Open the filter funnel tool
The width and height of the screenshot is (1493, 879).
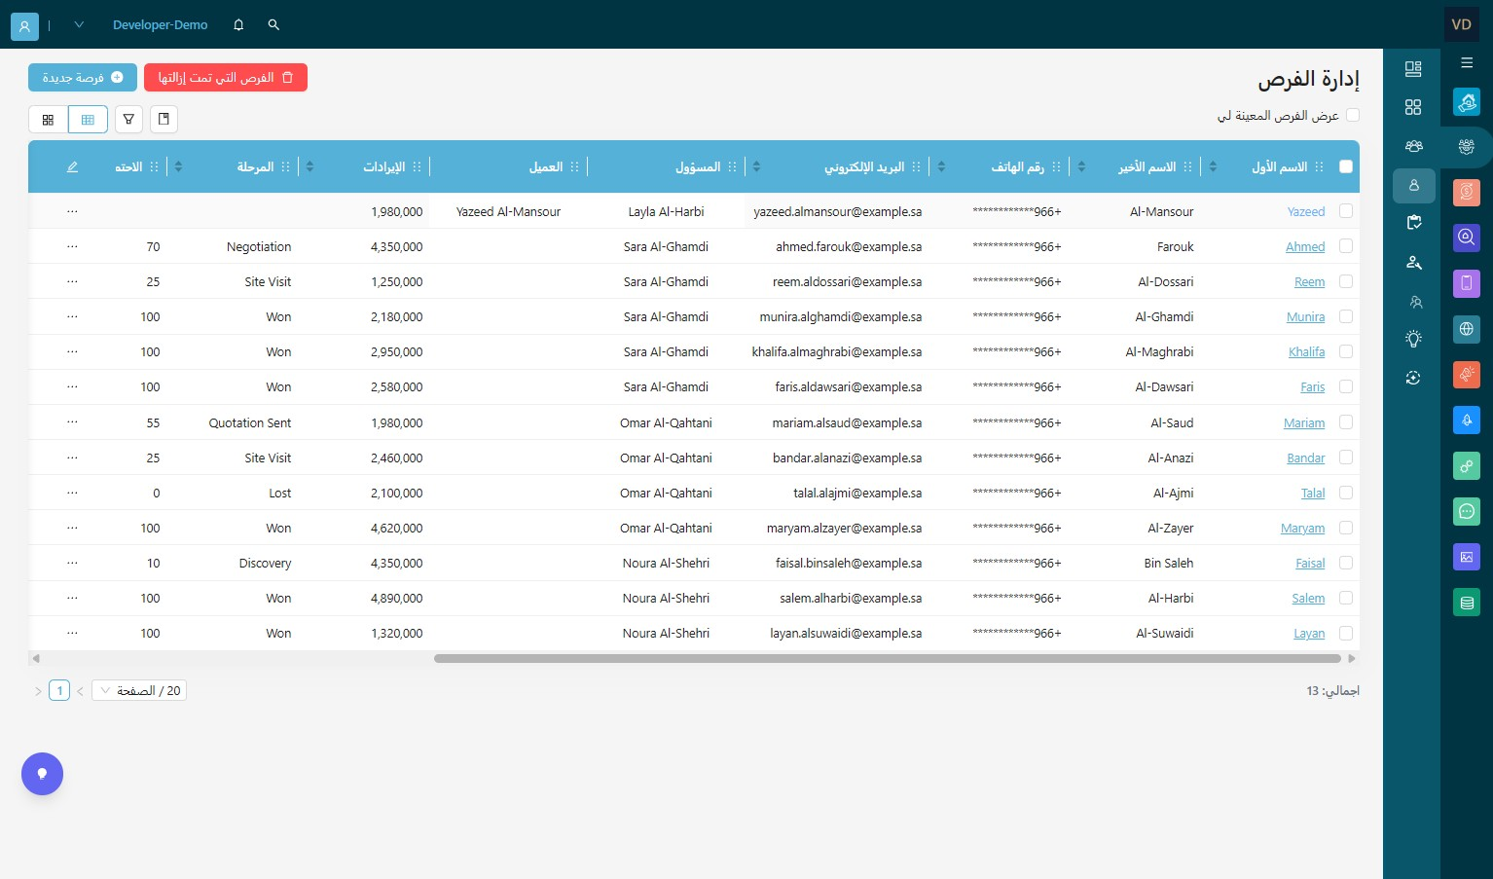coord(128,119)
